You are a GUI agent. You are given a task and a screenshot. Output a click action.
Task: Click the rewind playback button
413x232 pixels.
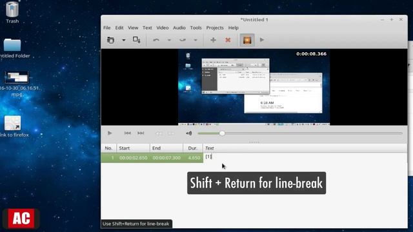(159, 133)
